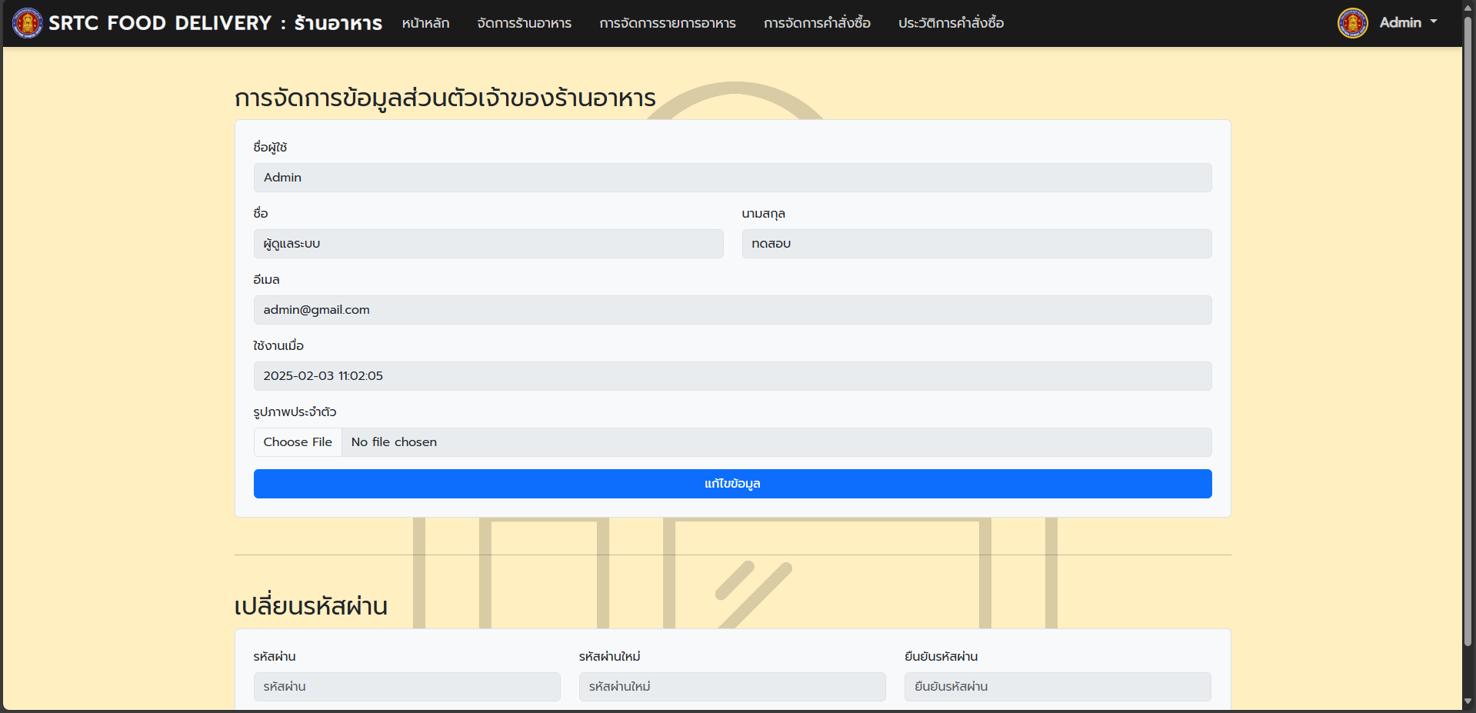Go to หน้าหลัก home menu

[425, 23]
